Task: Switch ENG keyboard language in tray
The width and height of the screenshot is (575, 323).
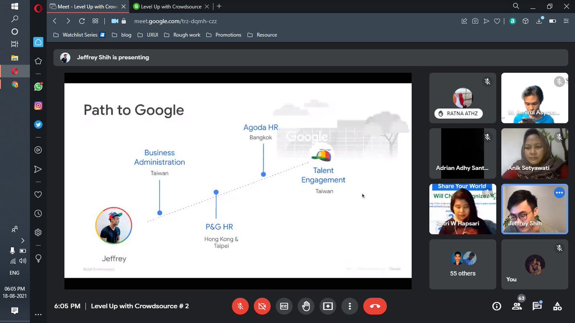Action: click(x=14, y=273)
